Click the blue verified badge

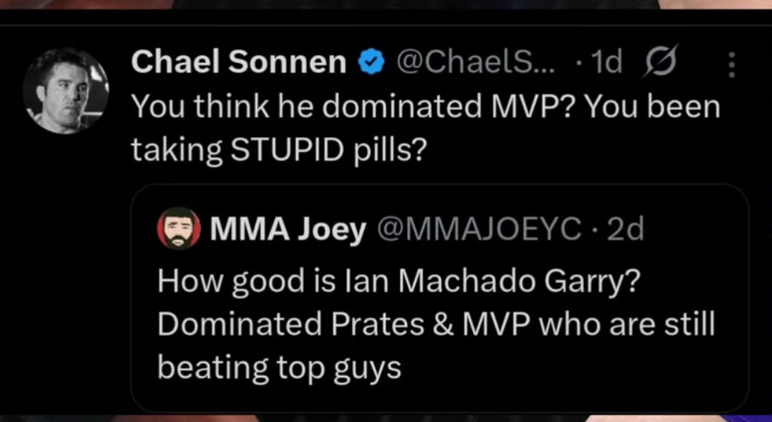pos(369,64)
